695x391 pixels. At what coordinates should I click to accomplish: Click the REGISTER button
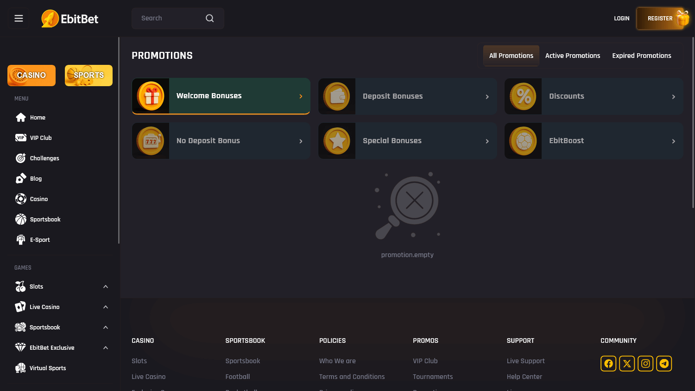coord(660,19)
